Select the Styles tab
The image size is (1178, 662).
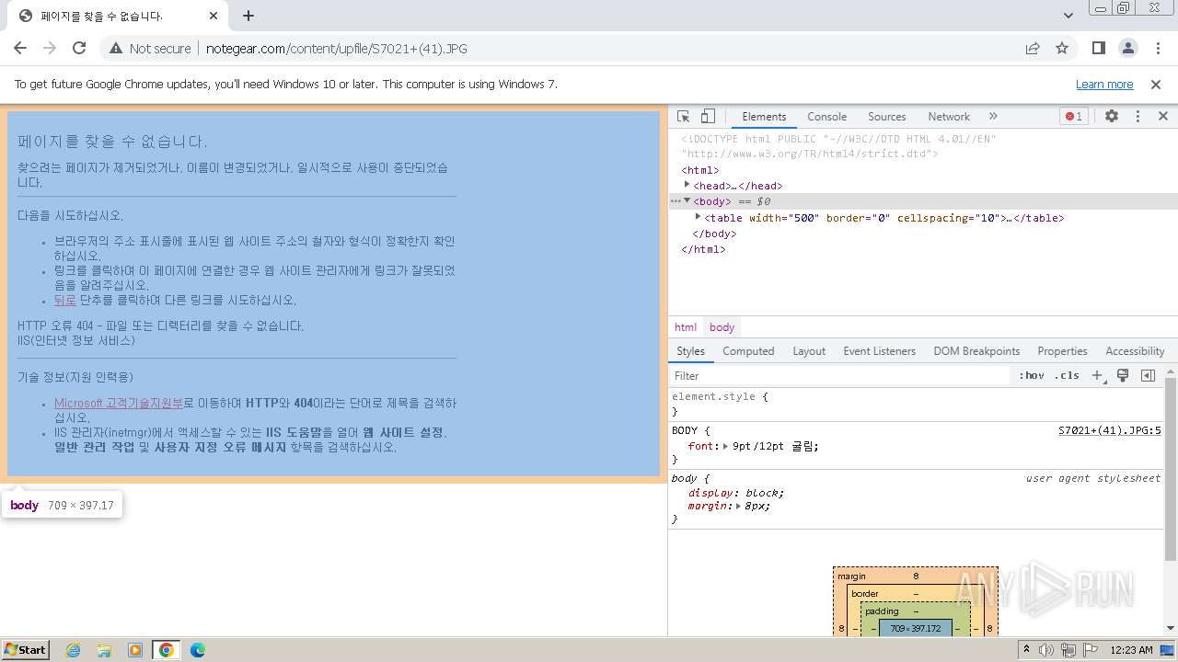pyautogui.click(x=690, y=351)
